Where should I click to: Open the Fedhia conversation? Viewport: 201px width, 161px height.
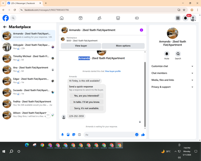pyautogui.click(x=28, y=103)
